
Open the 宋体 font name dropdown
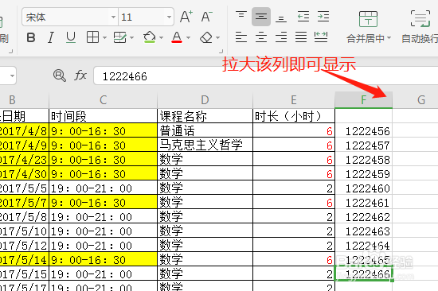point(113,17)
